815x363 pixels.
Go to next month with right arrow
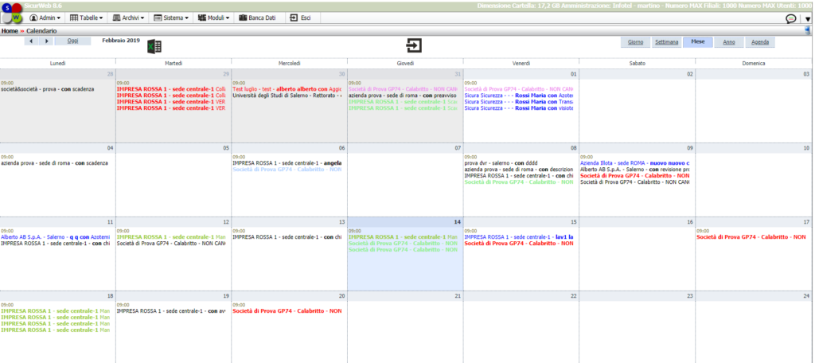45,41
